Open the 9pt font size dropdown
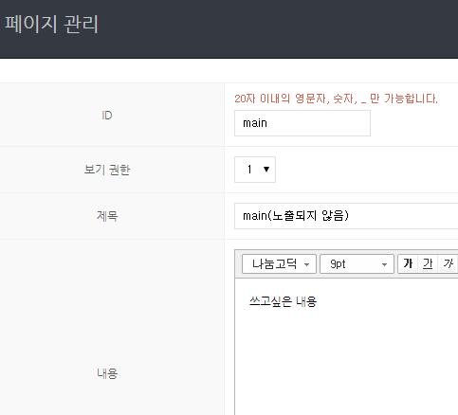This screenshot has width=458, height=415. 357,263
